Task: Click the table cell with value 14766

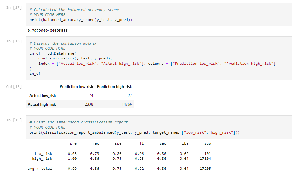Action: (x=127, y=104)
